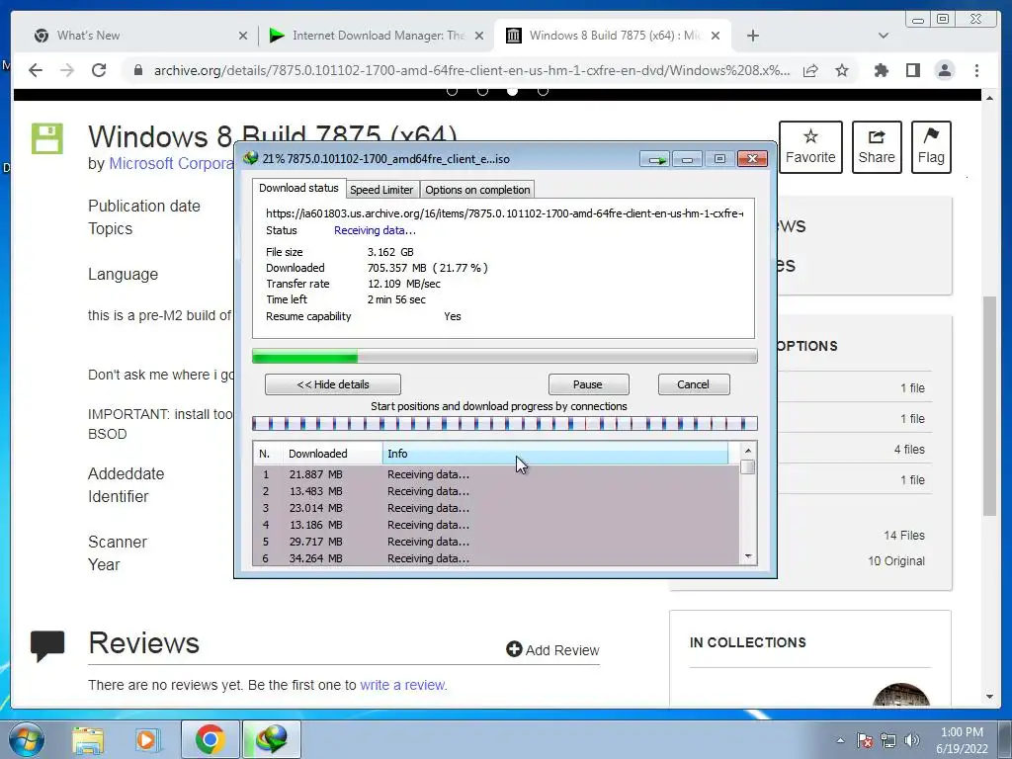Viewport: 1012px width, 759px height.
Task: Open the Chrome three-dot menu
Action: (977, 70)
